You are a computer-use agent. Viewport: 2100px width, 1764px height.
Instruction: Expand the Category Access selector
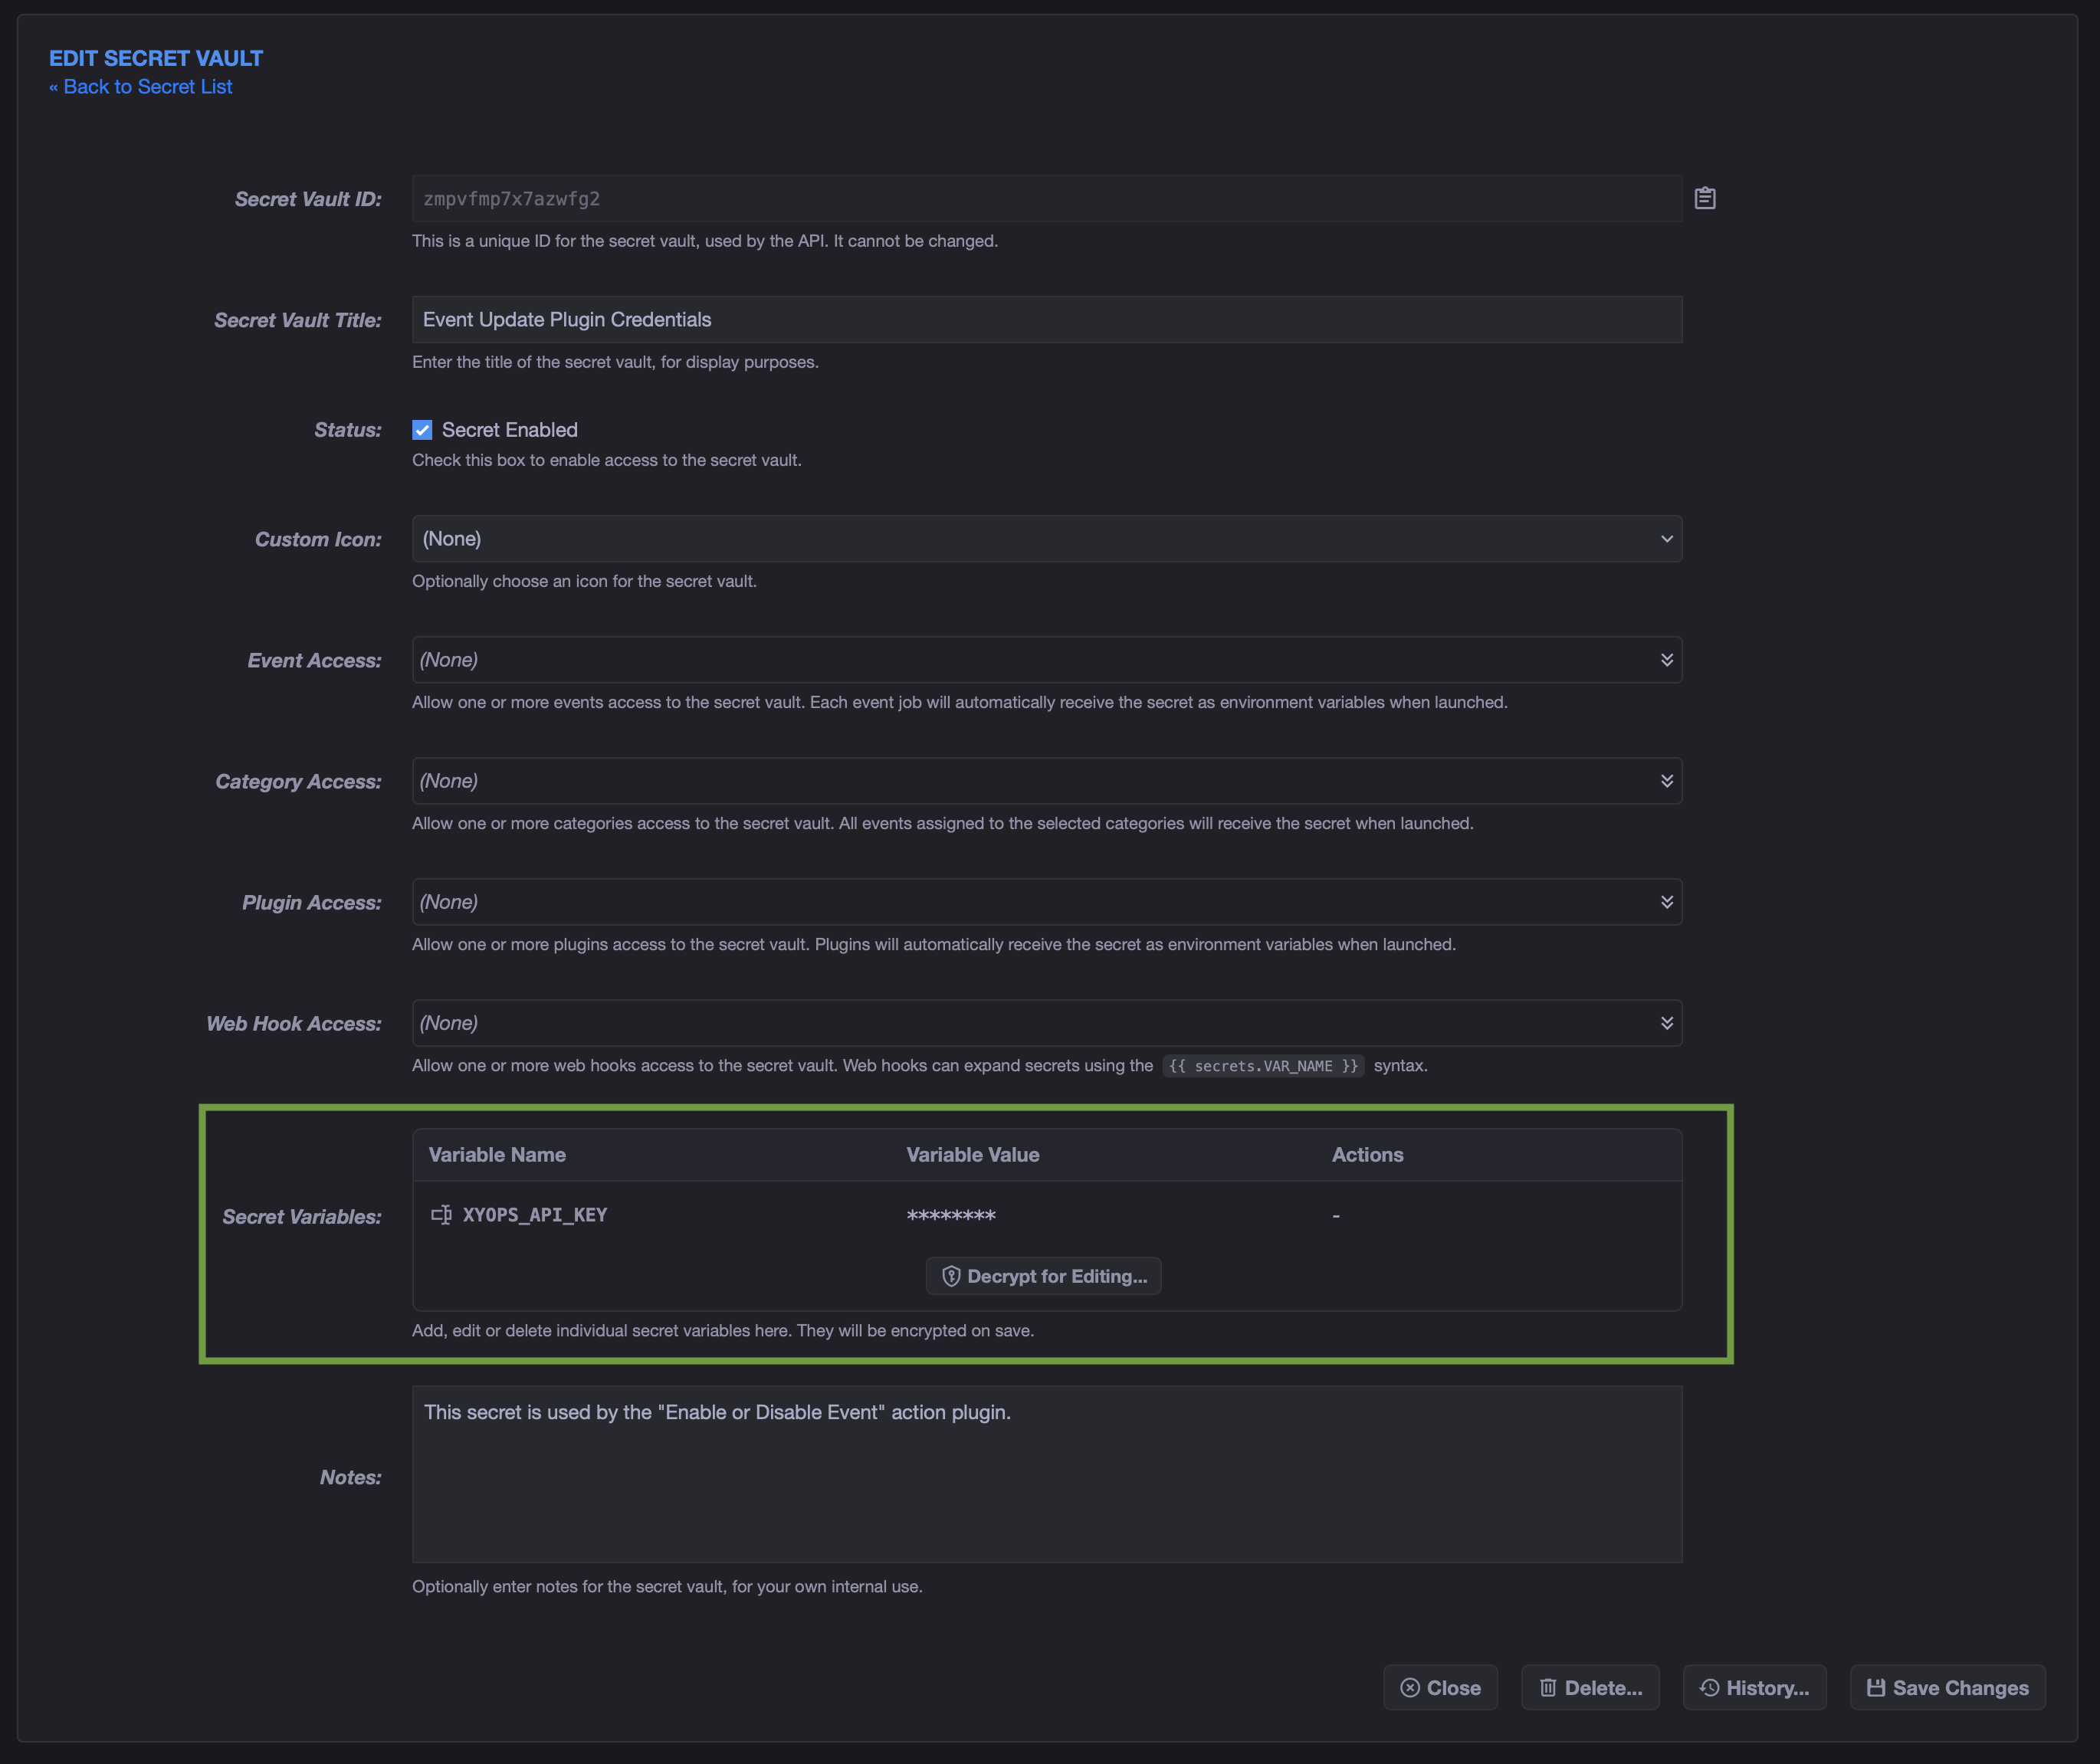click(x=1047, y=781)
